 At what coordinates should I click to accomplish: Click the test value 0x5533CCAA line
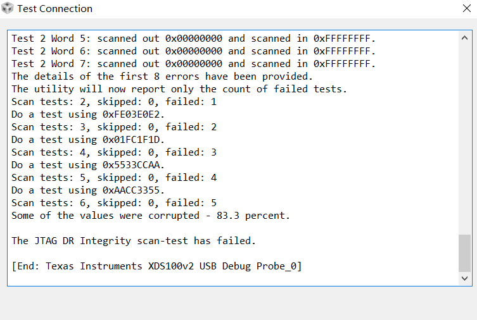click(88, 165)
